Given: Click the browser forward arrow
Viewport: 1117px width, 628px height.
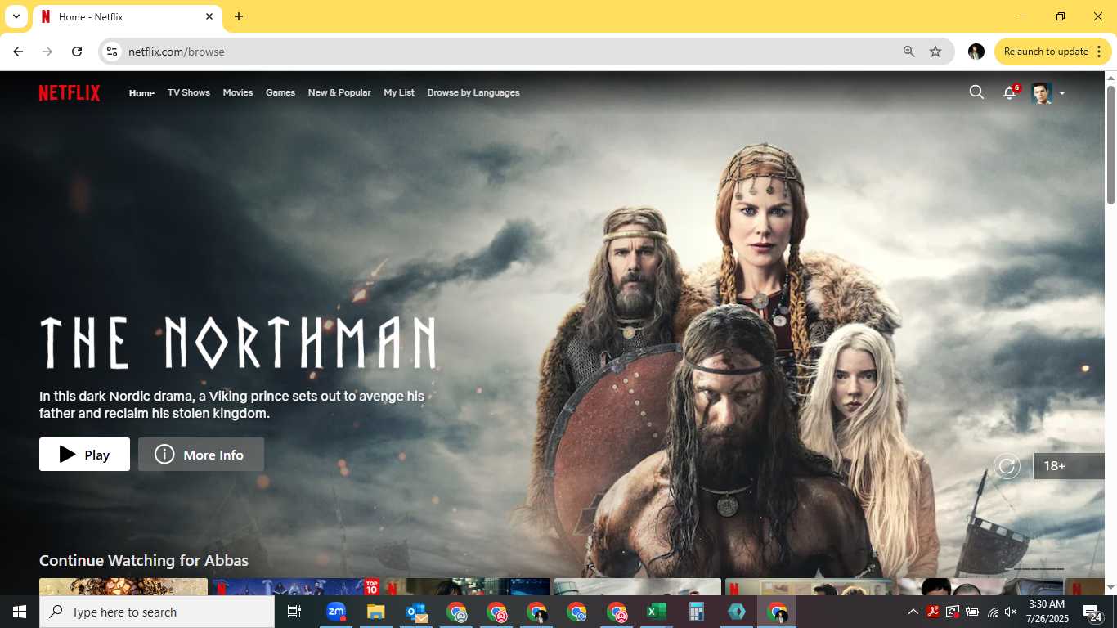Looking at the screenshot, I should (47, 52).
